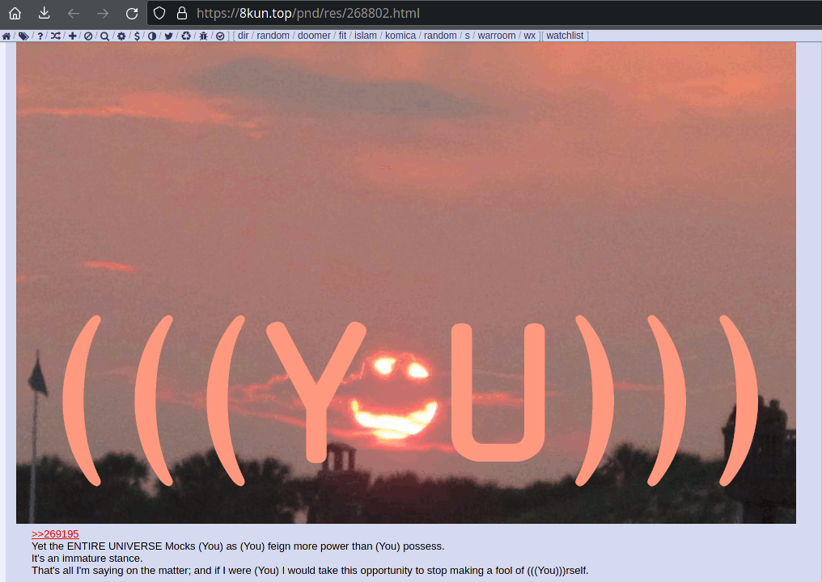Click the recycle arrows icon

pyautogui.click(x=186, y=36)
